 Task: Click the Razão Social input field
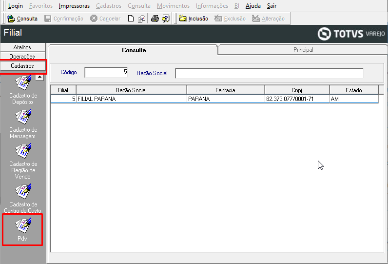269,73
